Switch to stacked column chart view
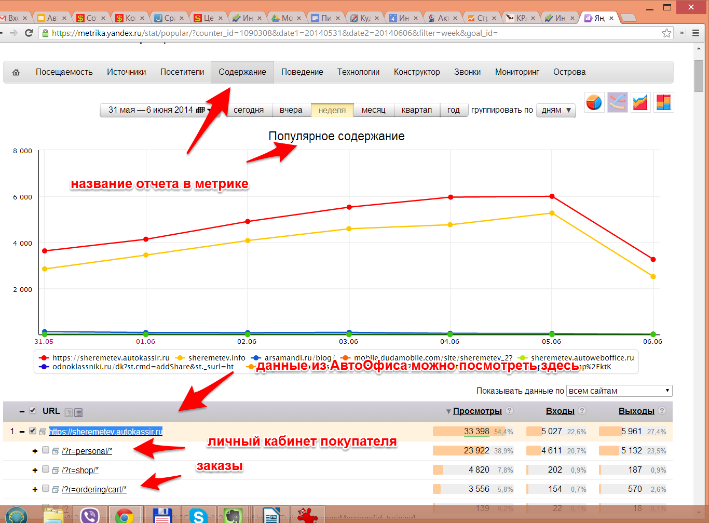This screenshot has width=709, height=523. [x=663, y=102]
